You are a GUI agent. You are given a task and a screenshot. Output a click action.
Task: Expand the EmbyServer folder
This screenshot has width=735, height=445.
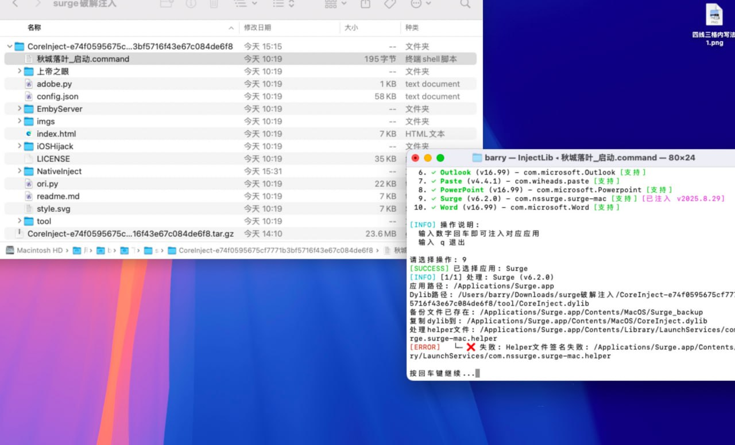pyautogui.click(x=19, y=109)
